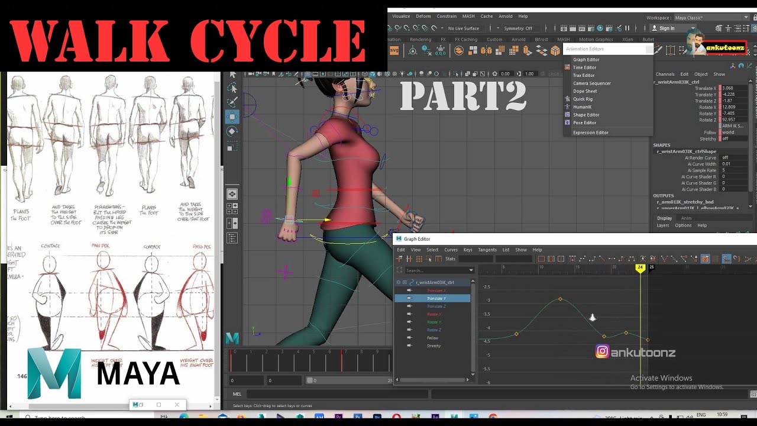Select Rotate Z curve in Graph Editor
The width and height of the screenshot is (757, 426).
434,330
